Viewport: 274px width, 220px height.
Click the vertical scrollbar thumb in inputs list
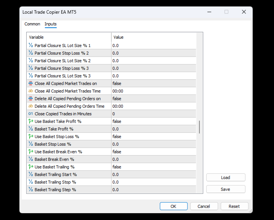click(199, 127)
